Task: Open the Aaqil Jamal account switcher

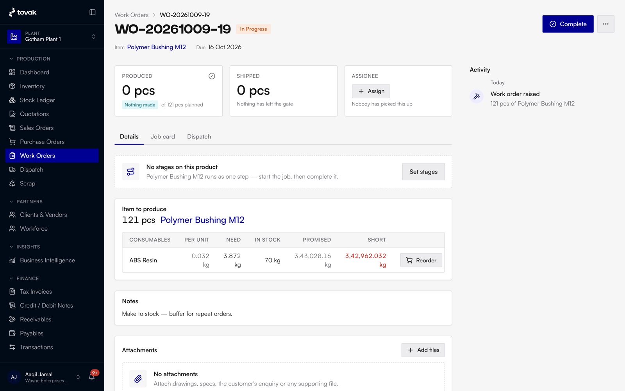Action: pos(44,377)
